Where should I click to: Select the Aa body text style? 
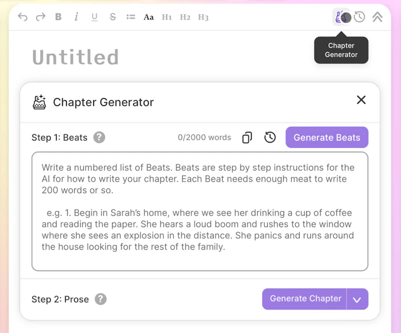tap(148, 17)
